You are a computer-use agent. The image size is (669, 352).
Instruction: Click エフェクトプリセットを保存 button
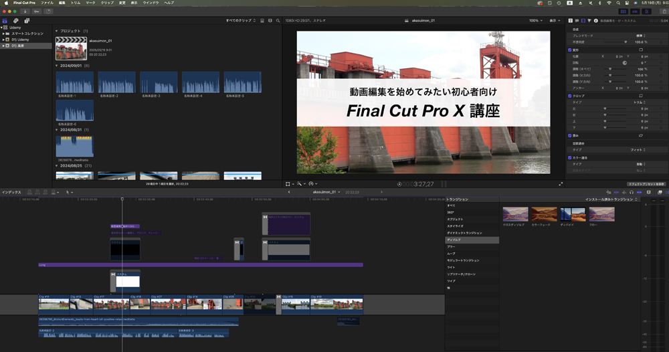pyautogui.click(x=646, y=184)
